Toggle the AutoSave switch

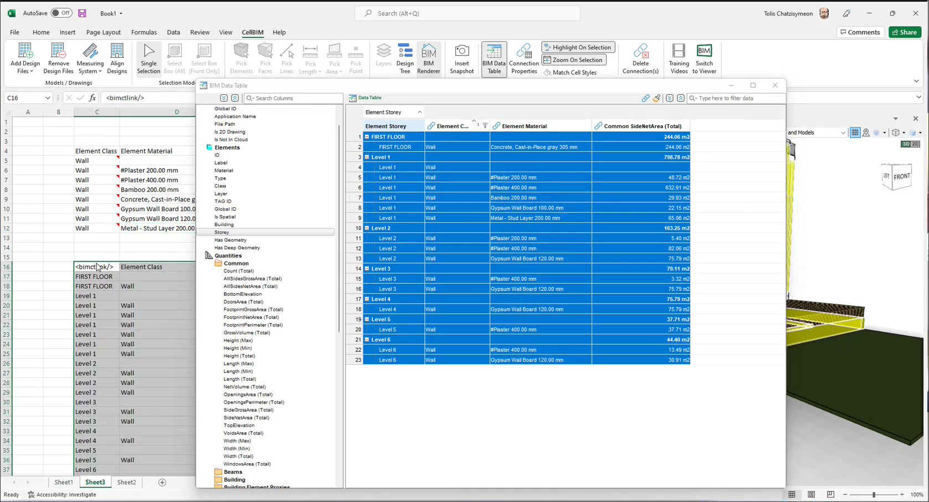pyautogui.click(x=61, y=13)
